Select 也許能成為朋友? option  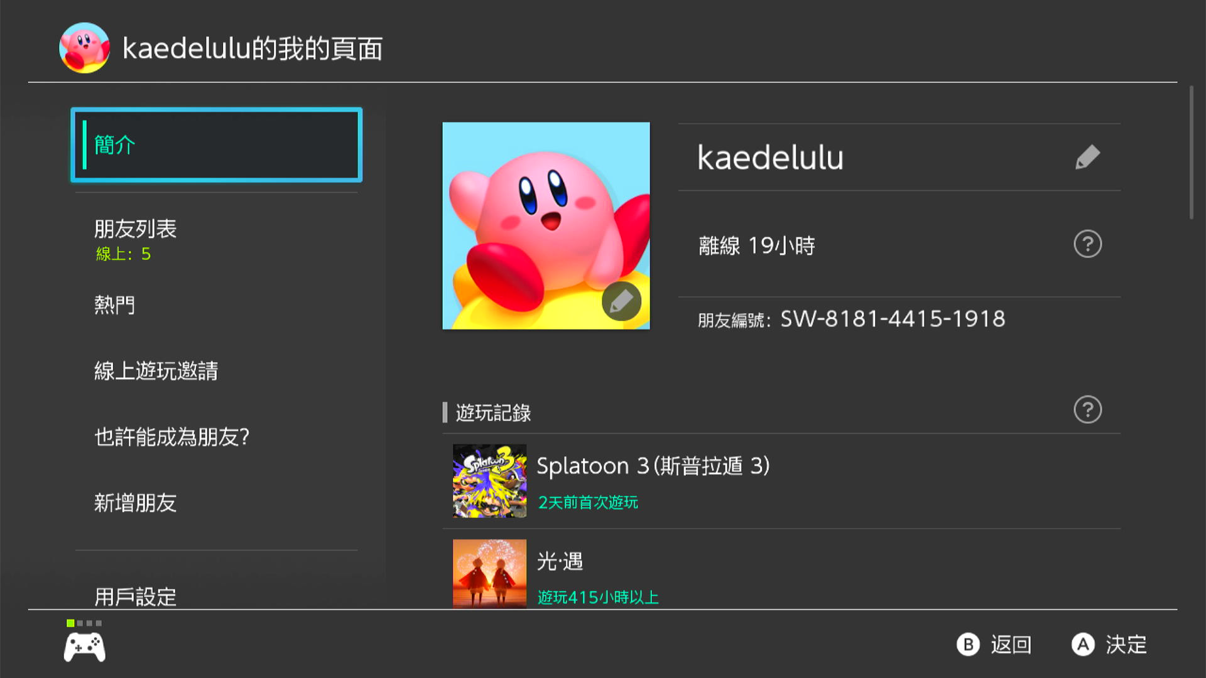[x=216, y=437]
